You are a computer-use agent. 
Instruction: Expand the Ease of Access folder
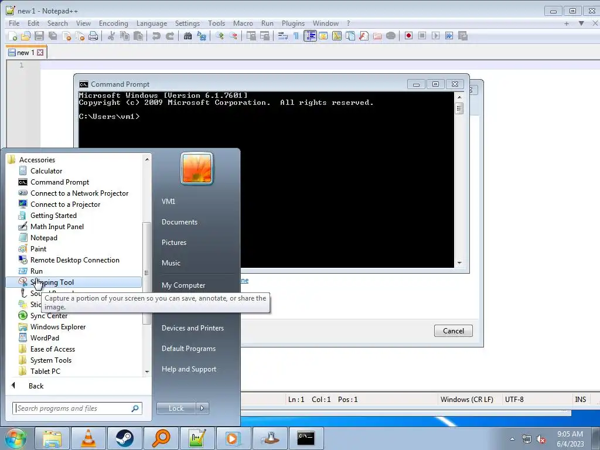tap(52, 349)
